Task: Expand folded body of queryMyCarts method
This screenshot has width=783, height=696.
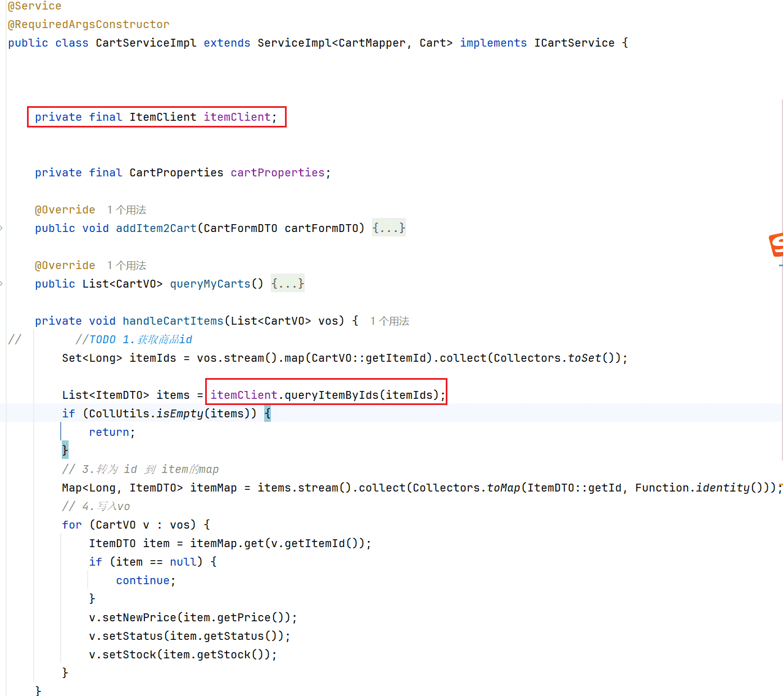Action: coord(287,284)
